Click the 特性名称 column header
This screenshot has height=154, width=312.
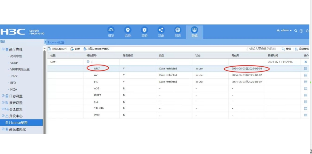point(91,55)
